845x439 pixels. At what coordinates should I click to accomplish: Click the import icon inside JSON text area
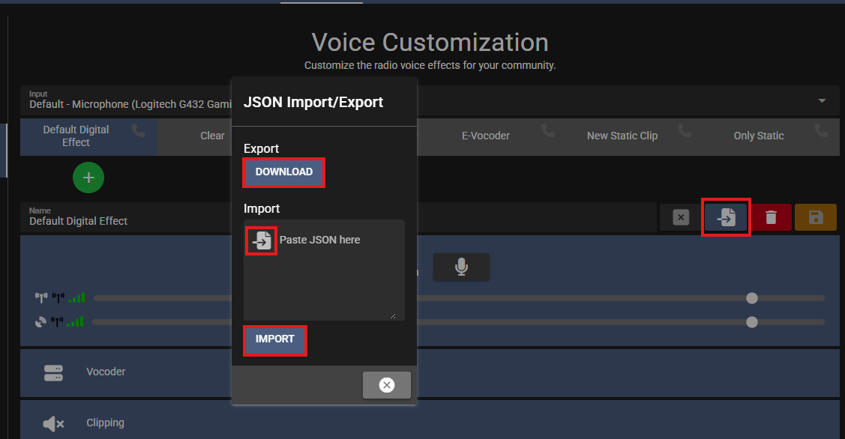[262, 240]
